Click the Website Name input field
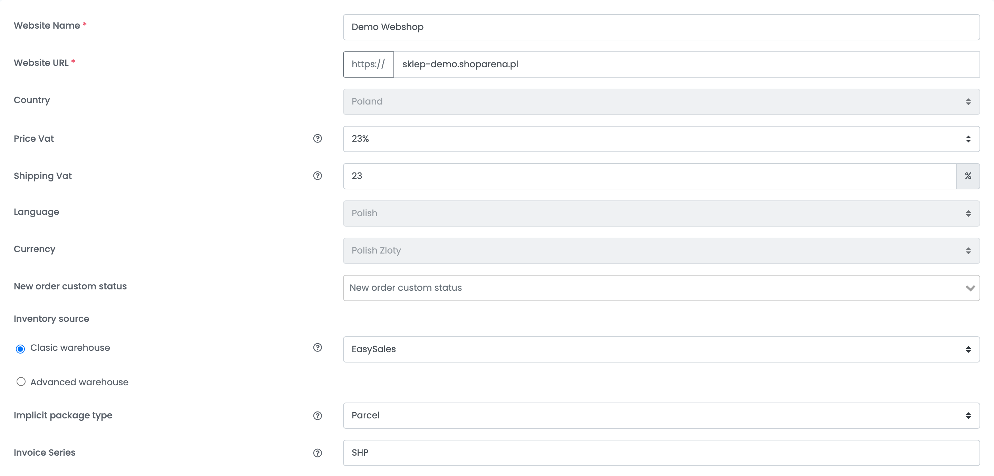994x476 pixels. [661, 27]
